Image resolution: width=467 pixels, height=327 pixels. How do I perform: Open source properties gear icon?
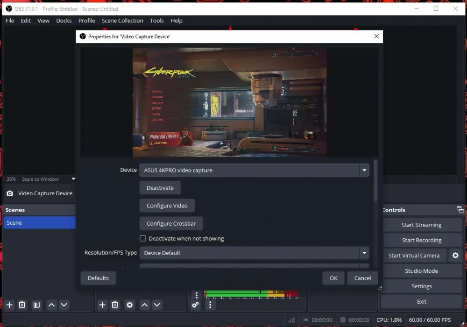click(129, 305)
